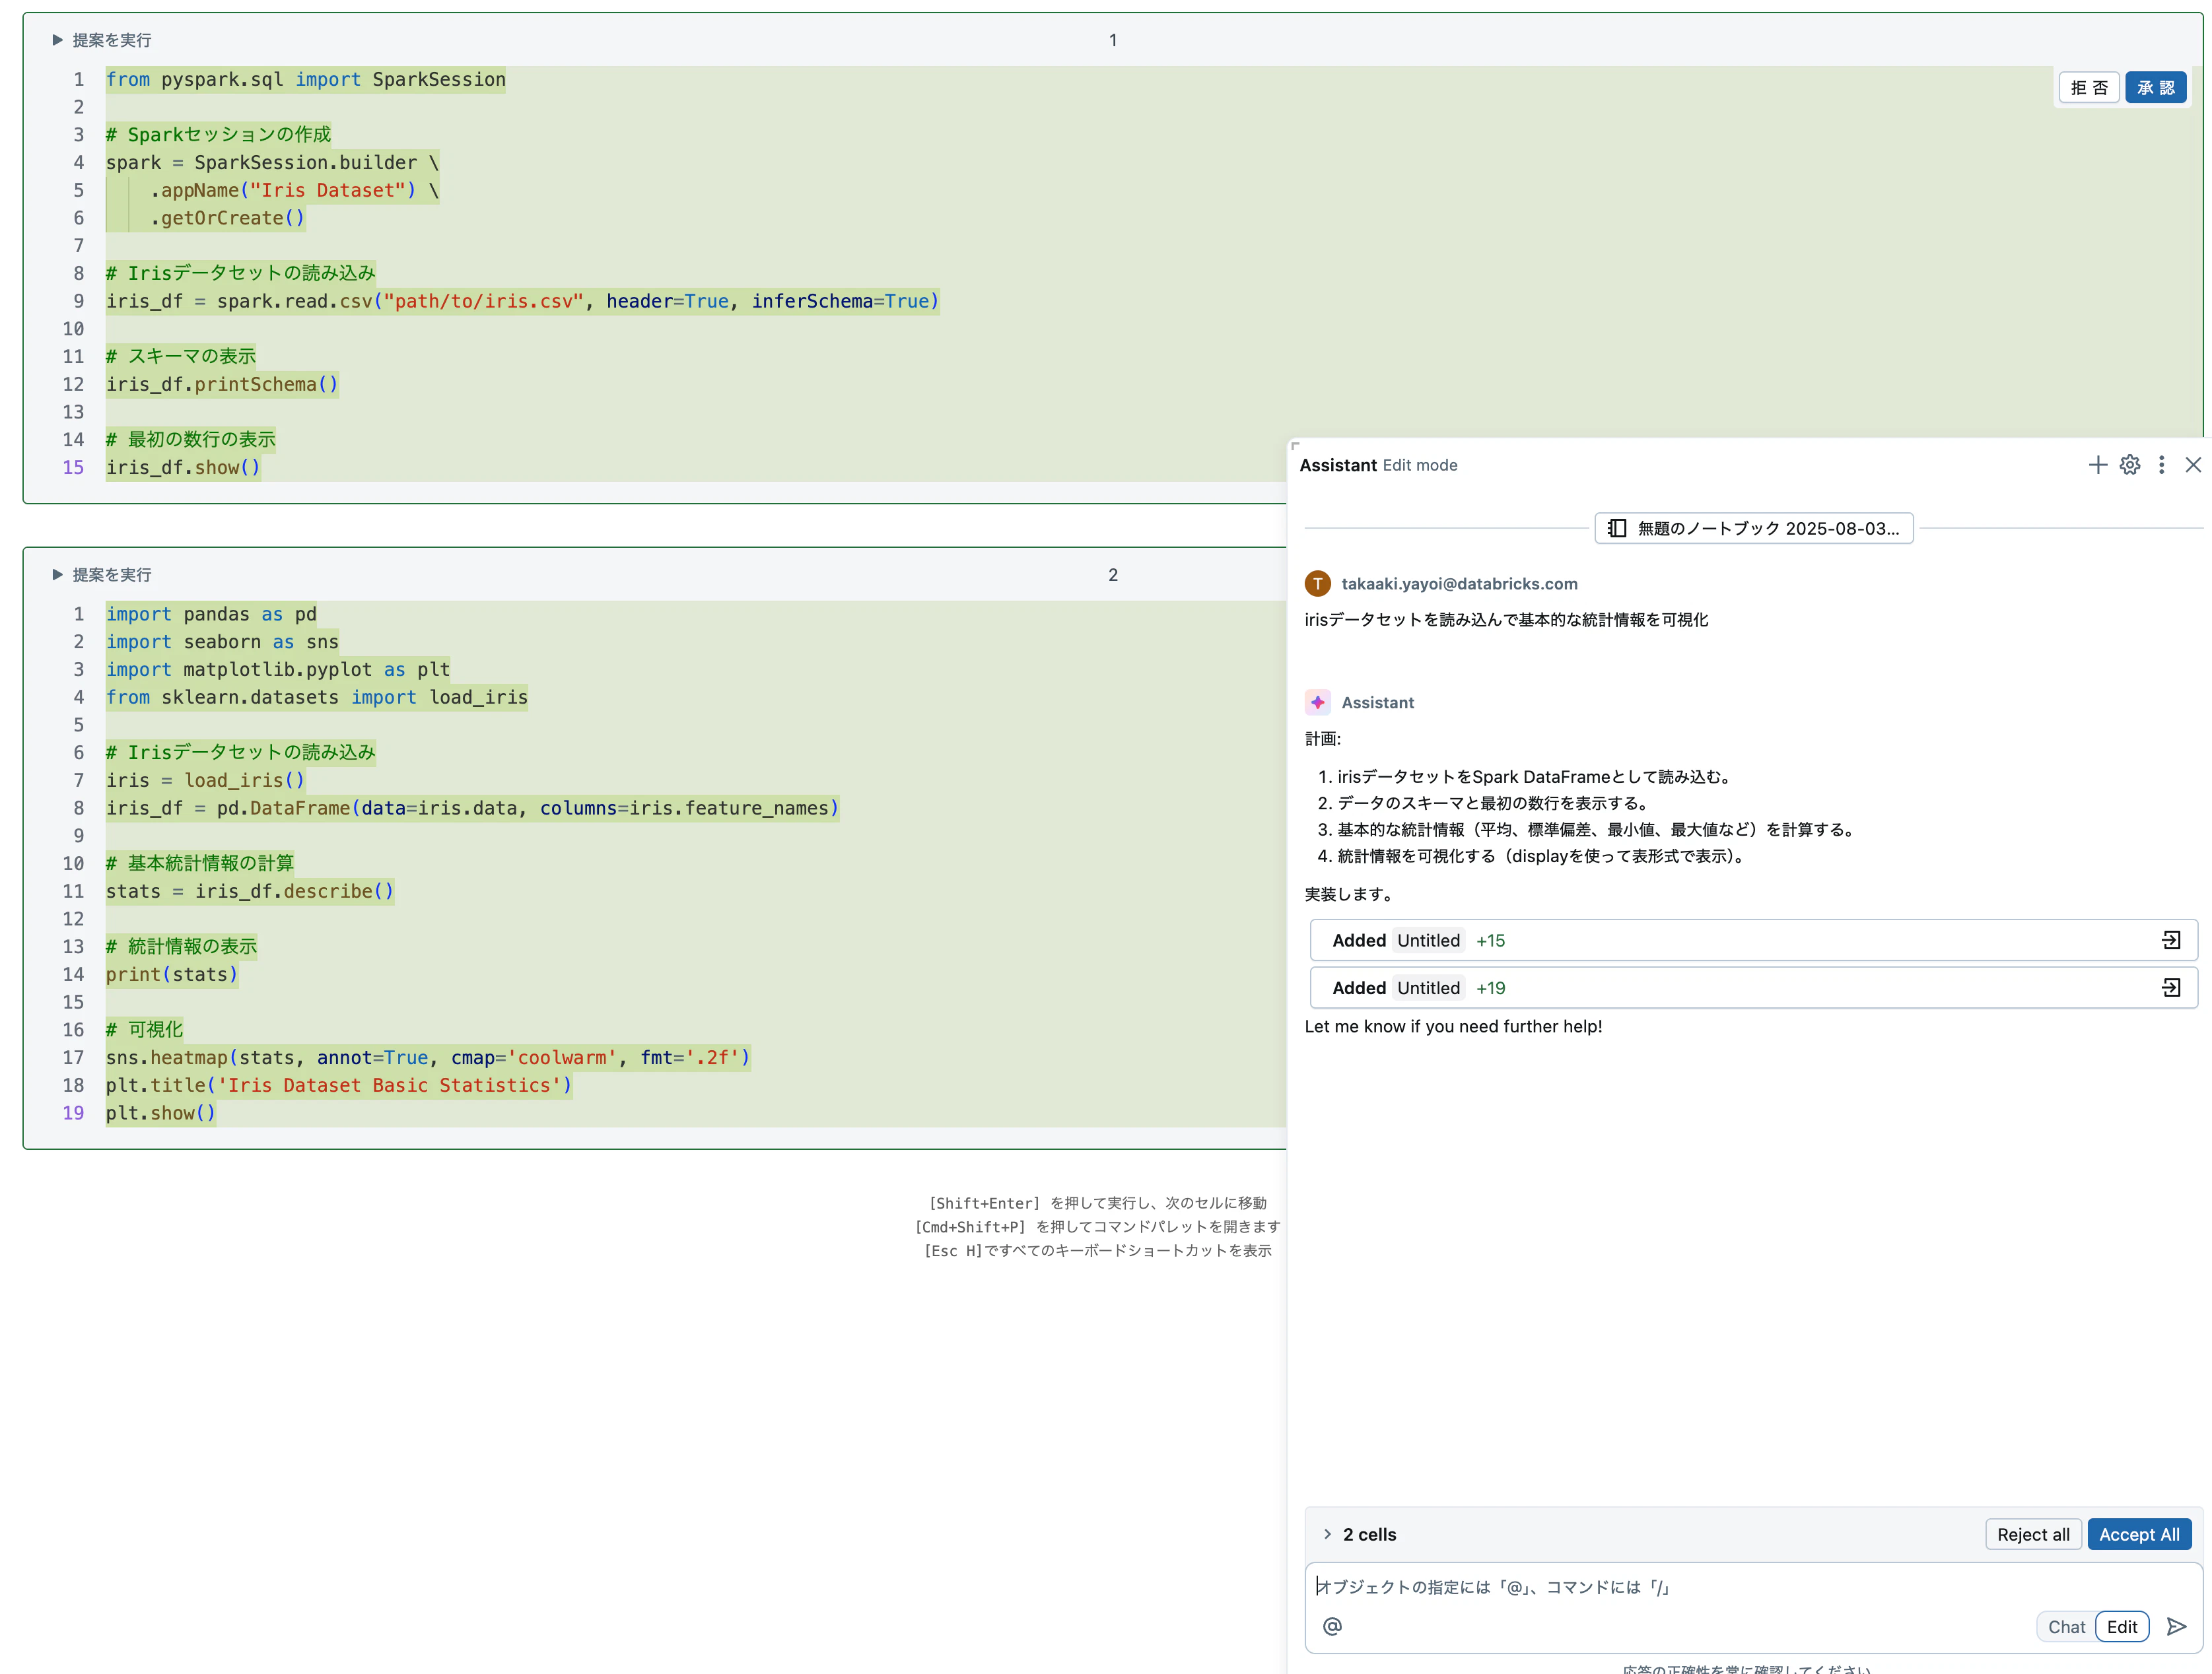The image size is (2212, 1674).
Task: Accept the cell 1 suggestion with 承認
Action: [x=2155, y=88]
